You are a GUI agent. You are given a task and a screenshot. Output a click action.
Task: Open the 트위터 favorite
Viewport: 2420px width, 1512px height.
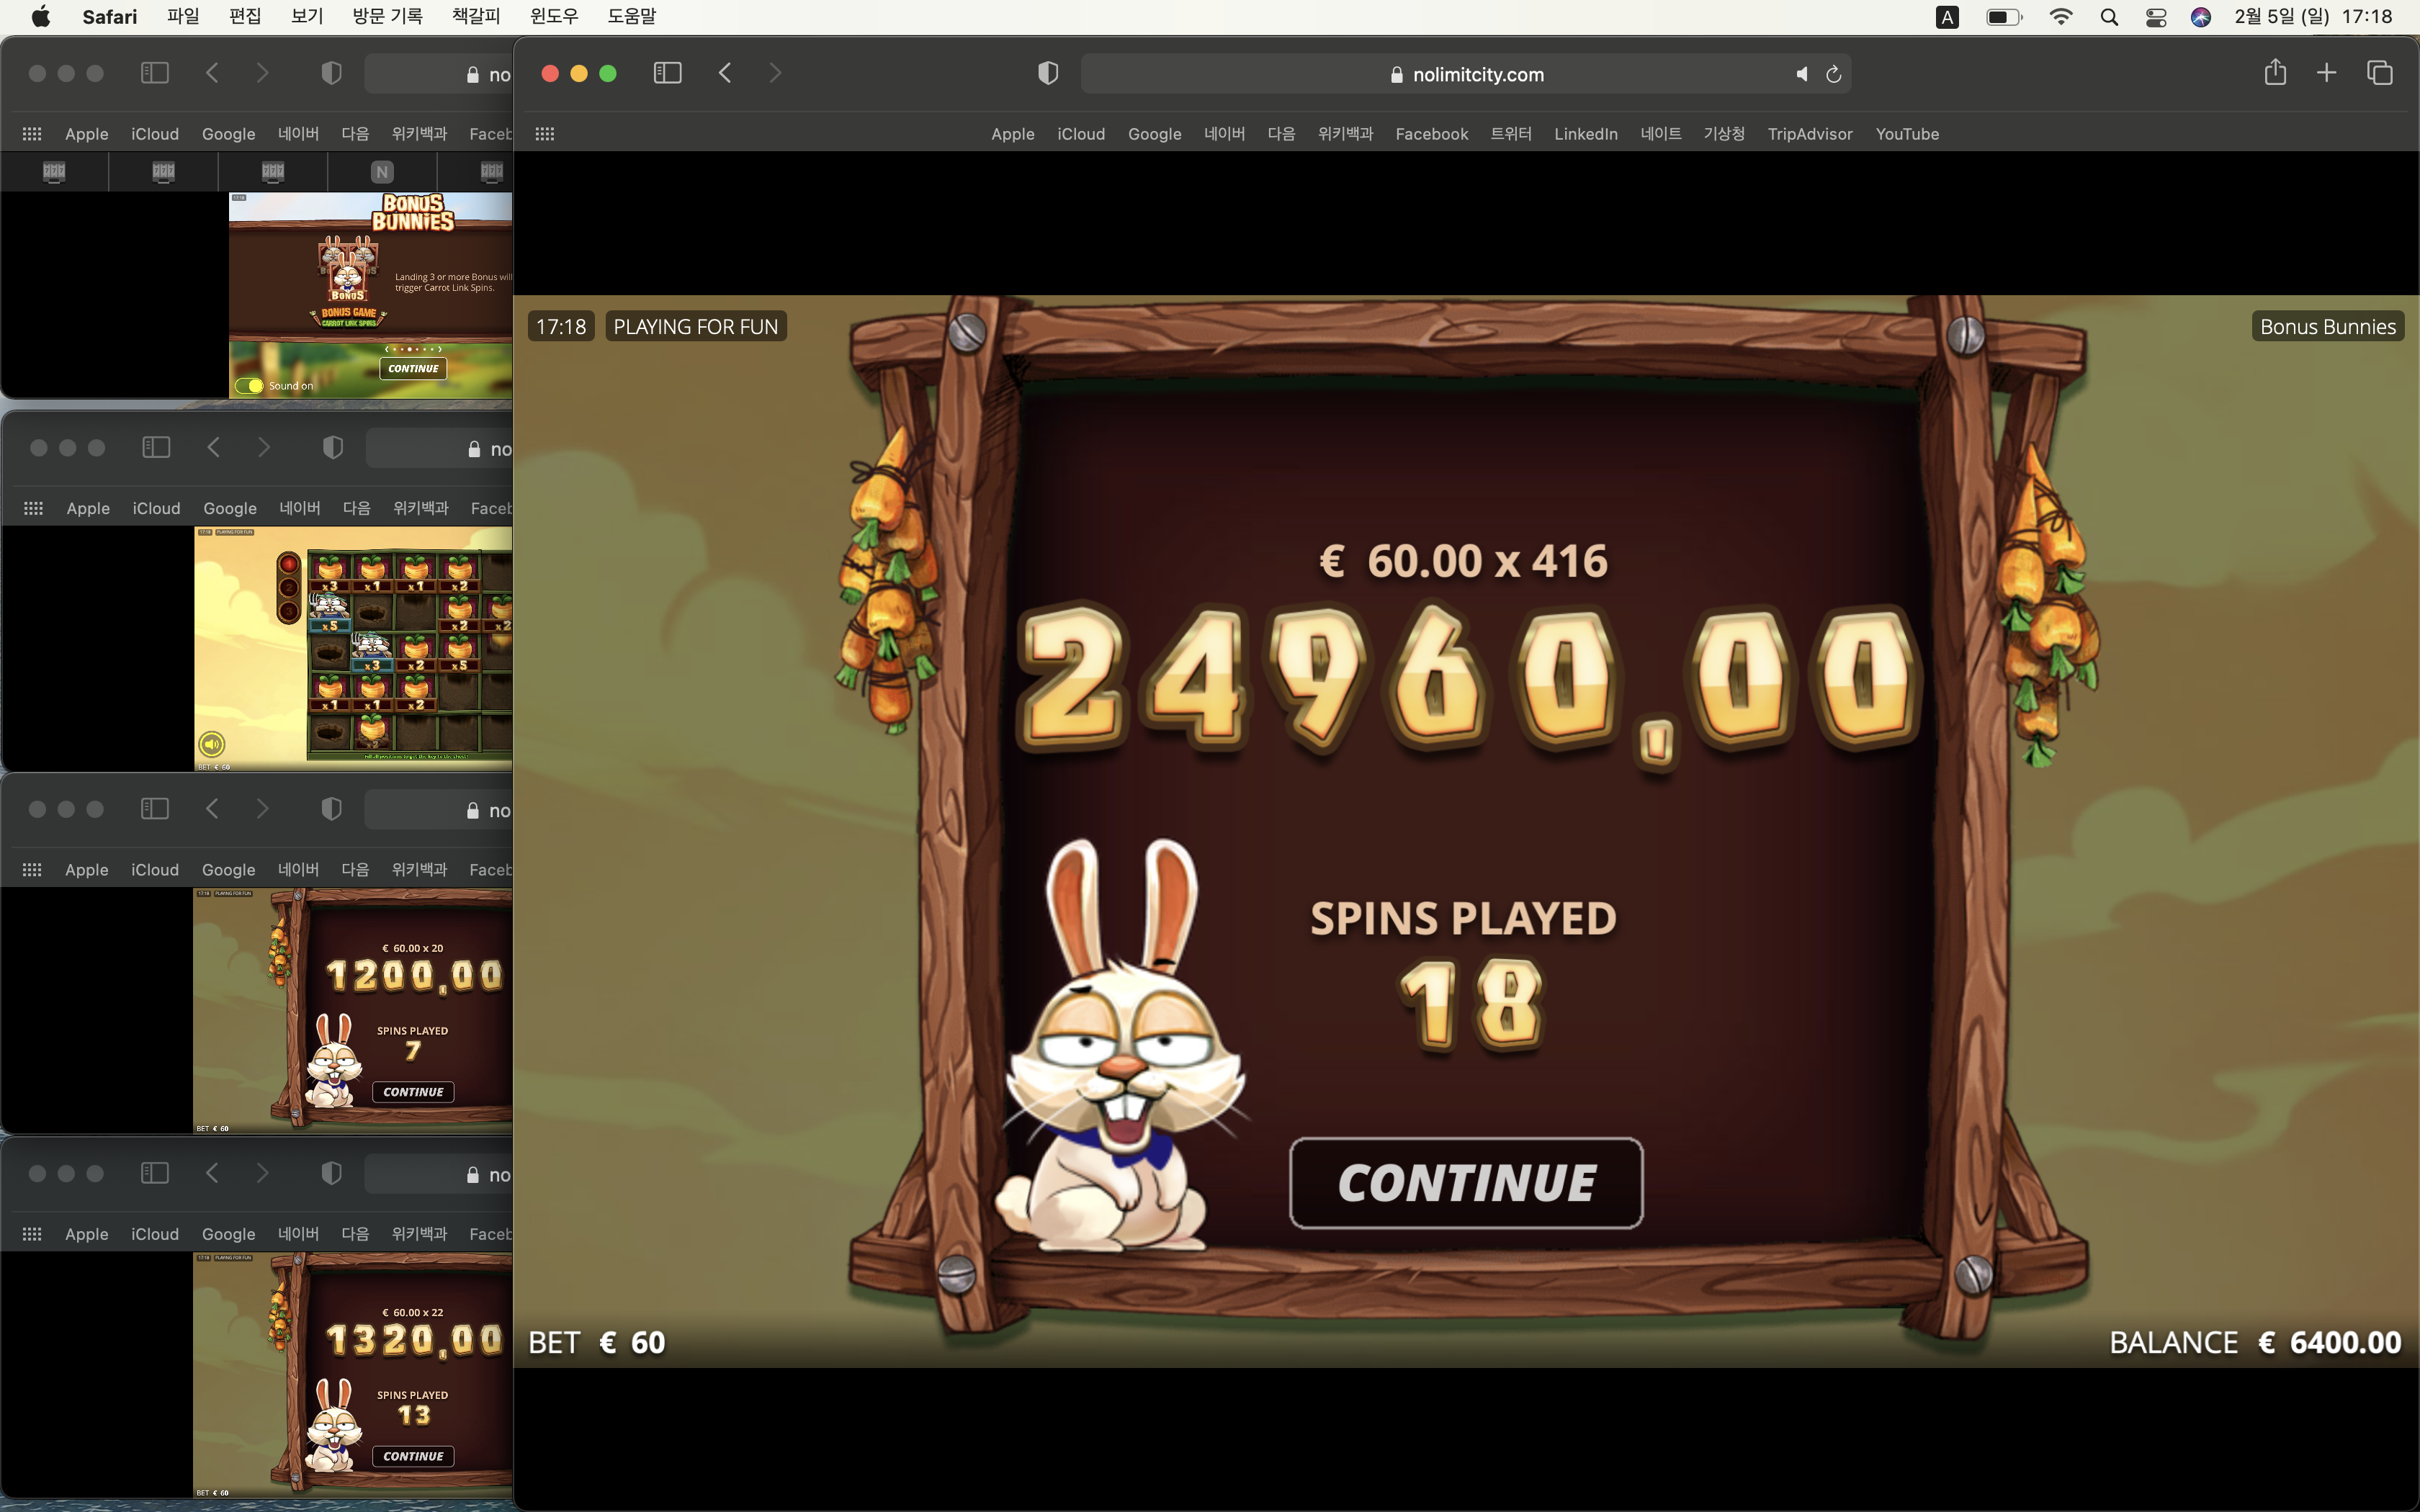[1511, 134]
